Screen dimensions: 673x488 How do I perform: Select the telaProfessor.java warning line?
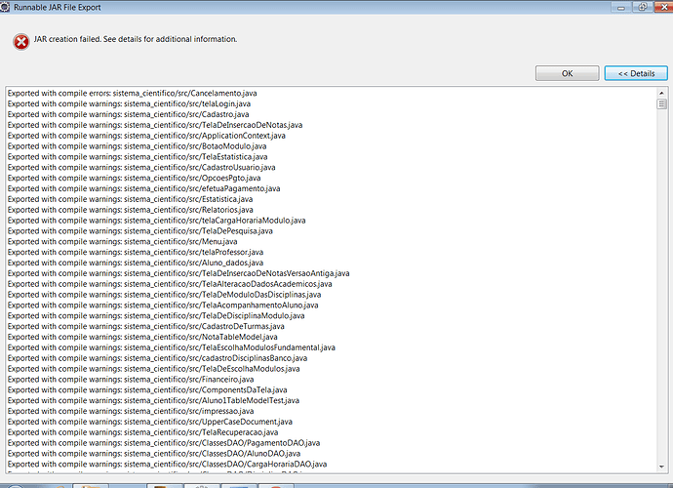(x=136, y=252)
